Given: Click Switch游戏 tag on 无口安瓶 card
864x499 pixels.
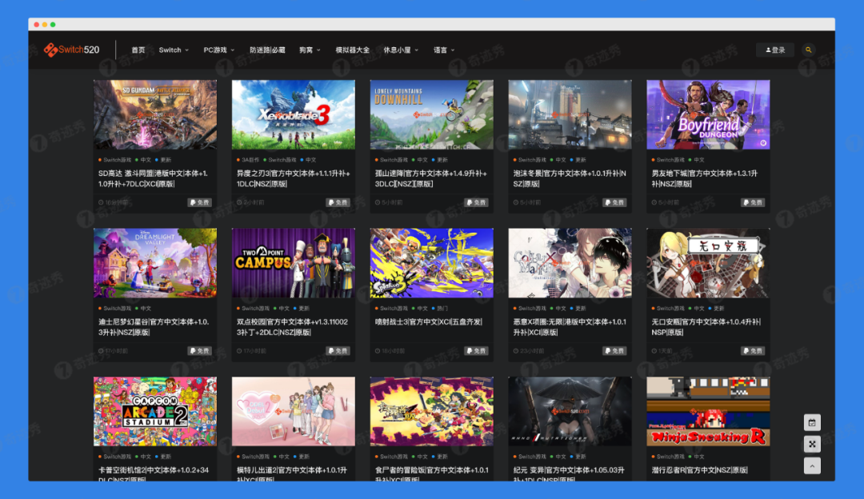Looking at the screenshot, I should (668, 309).
